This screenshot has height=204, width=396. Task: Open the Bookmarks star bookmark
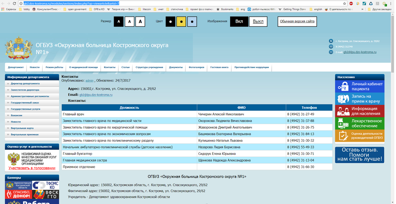click(x=225, y=10)
